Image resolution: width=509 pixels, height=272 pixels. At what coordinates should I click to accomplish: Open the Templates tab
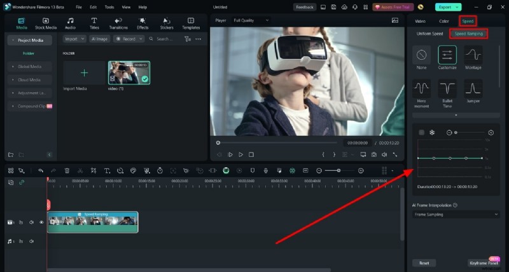coord(191,24)
